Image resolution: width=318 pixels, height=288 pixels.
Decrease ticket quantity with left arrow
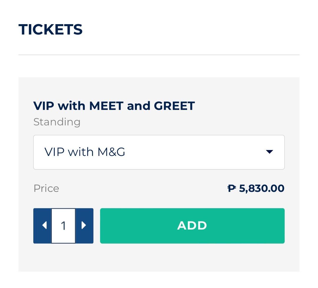click(x=43, y=226)
